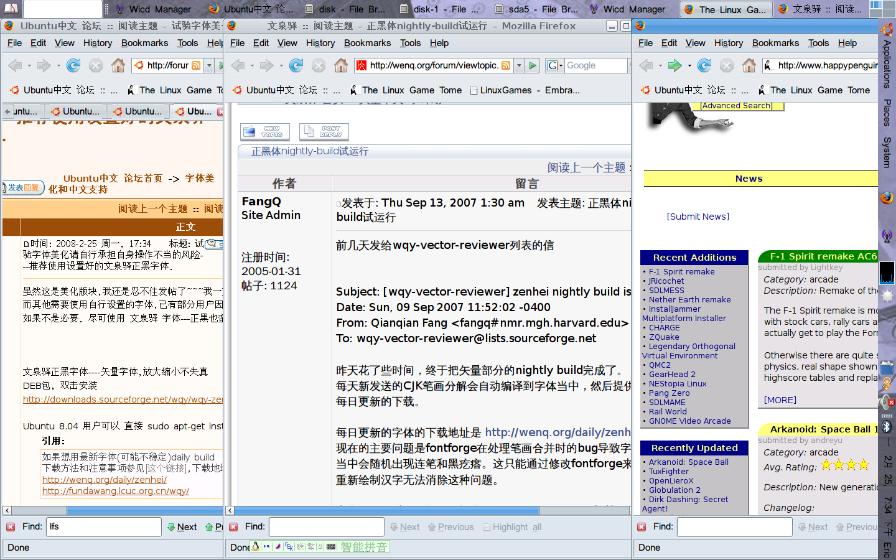Reload the right Linux Game Tome page
Image resolution: width=896 pixels, height=560 pixels.
[x=704, y=65]
